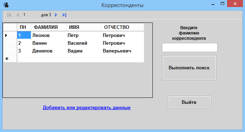Click the new row asterisk header
Image resolution: width=245 pixels, height=132 pixels.
pos(10,58)
